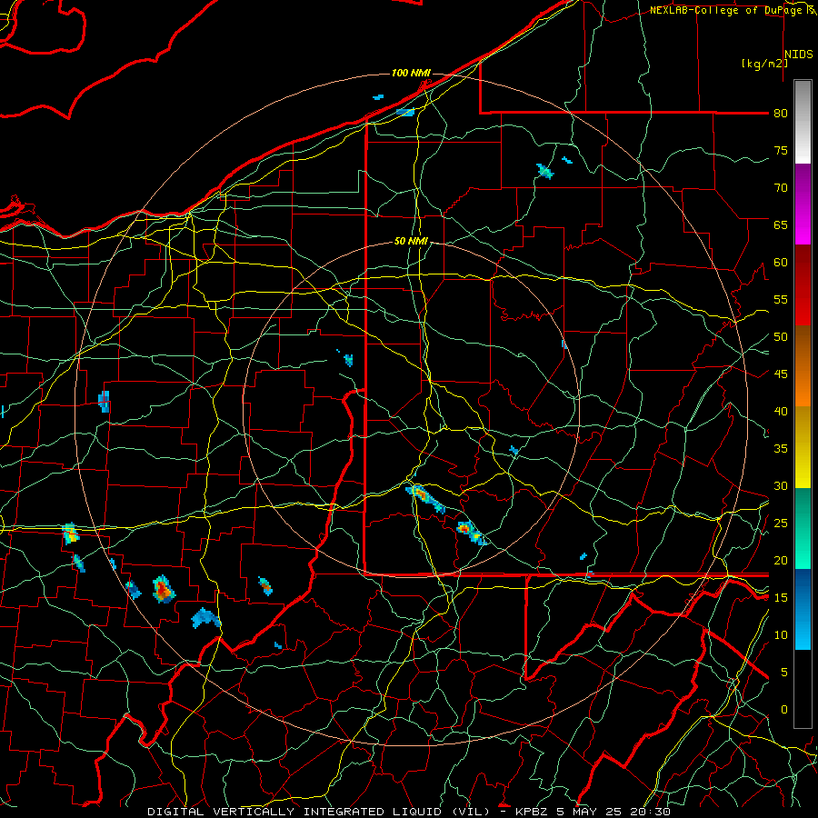
Task: Click the 50 value on the scale
Action: point(781,337)
